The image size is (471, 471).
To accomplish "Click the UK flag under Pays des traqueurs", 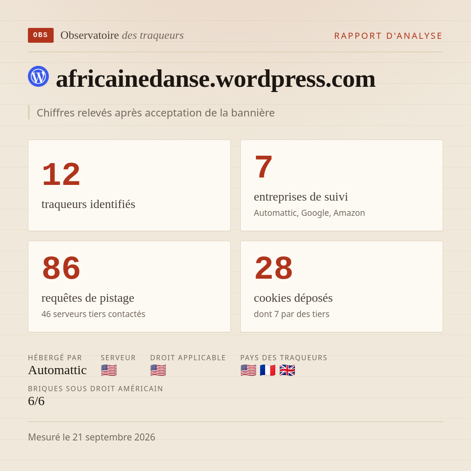I will click(x=287, y=370).
